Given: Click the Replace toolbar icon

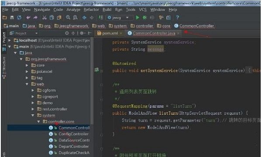Looking at the screenshot, I should [76, 17].
